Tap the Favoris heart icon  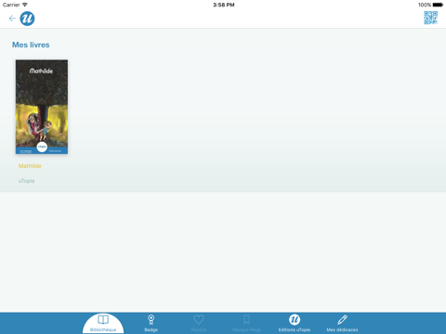pyautogui.click(x=199, y=319)
